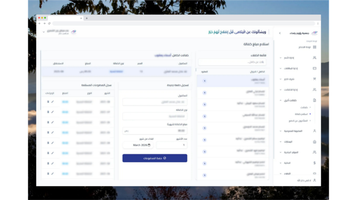
Task: Click the الكافل / الجوال column header
Action: tap(257, 72)
